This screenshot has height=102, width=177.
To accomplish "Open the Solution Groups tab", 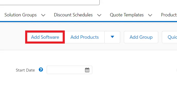I will pos(21,15).
